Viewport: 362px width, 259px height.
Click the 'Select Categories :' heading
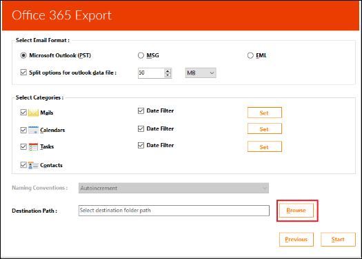coord(39,97)
